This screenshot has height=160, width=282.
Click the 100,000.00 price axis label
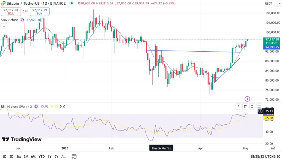click(273, 33)
